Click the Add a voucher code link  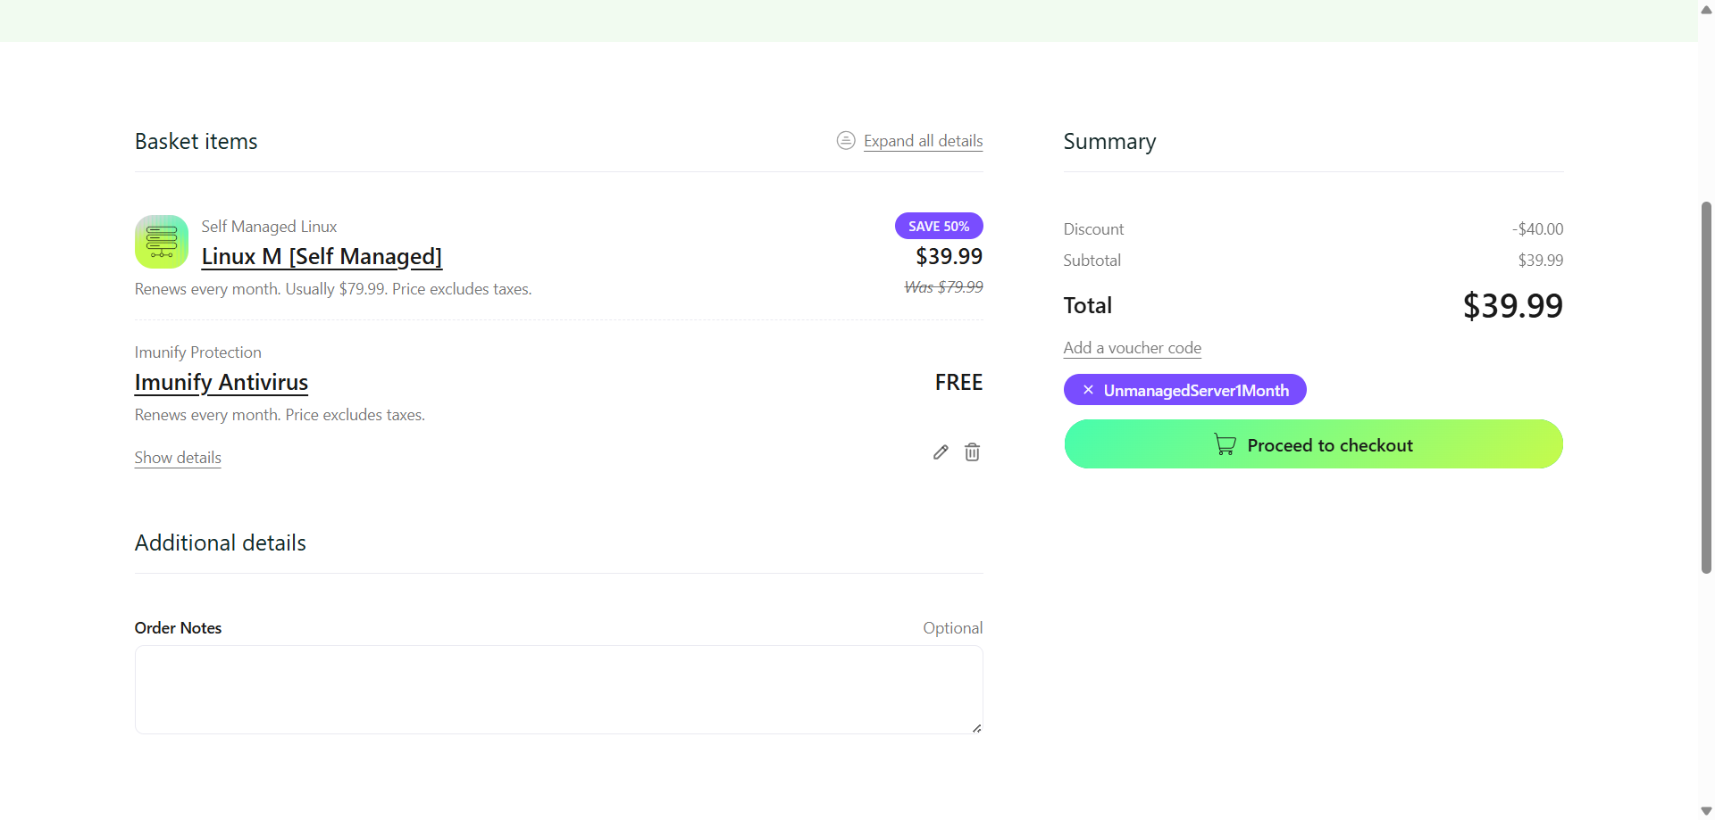1132,348
